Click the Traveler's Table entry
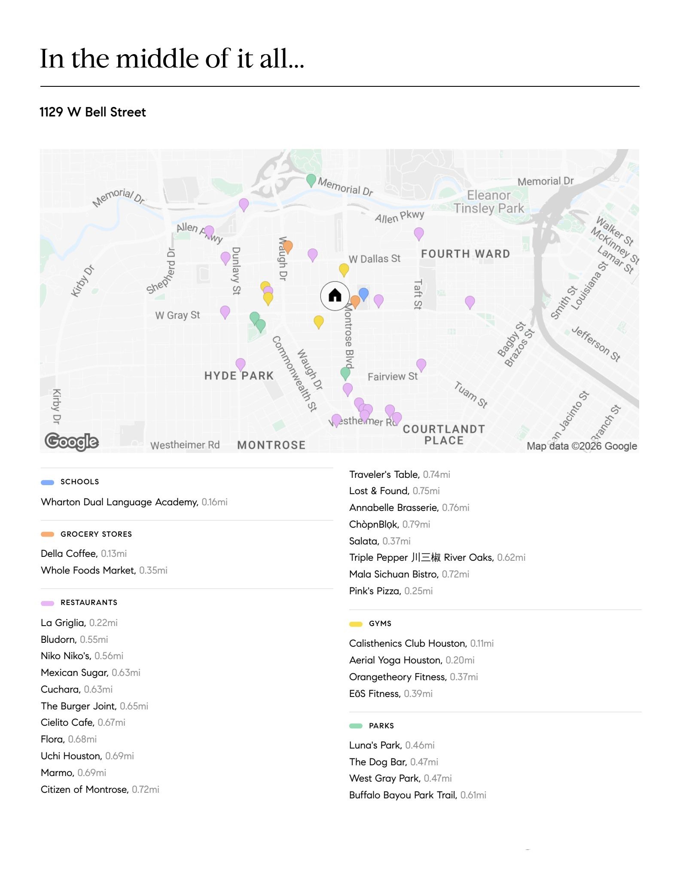Screen dimensions: 680x880 point(400,474)
